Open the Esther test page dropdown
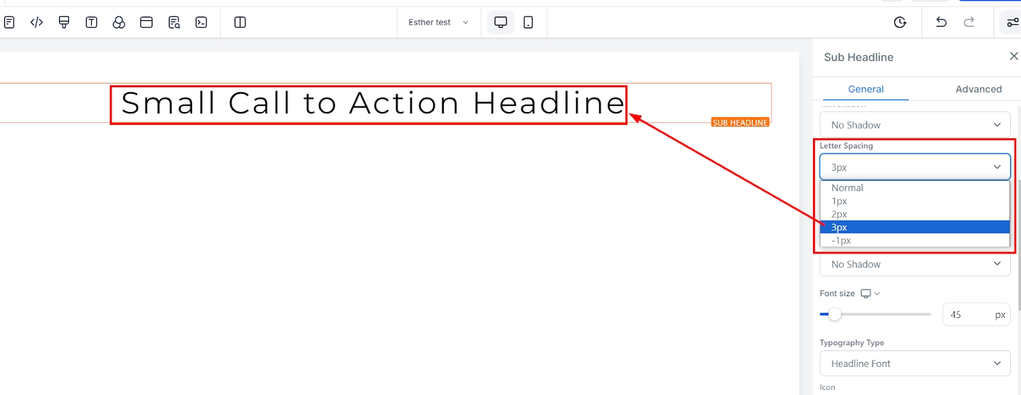1021x395 pixels. [438, 22]
